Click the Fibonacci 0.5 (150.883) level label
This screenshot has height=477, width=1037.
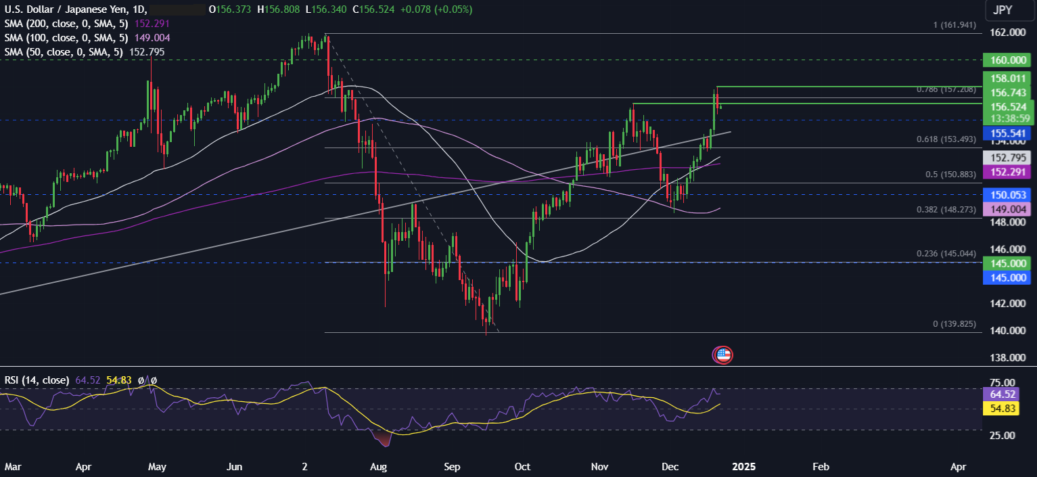click(950, 175)
